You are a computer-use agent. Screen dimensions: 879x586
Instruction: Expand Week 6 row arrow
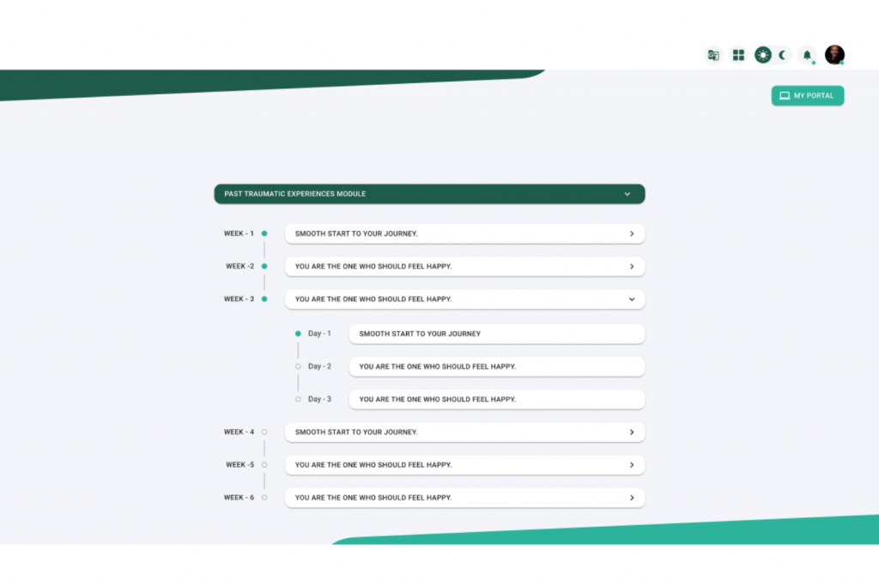pyautogui.click(x=632, y=498)
